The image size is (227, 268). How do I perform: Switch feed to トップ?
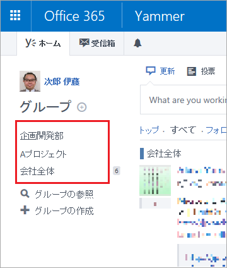(x=149, y=130)
